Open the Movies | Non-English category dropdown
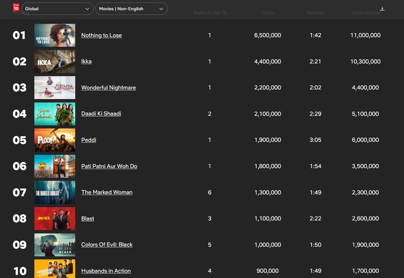The height and width of the screenshot is (278, 404). (x=131, y=9)
